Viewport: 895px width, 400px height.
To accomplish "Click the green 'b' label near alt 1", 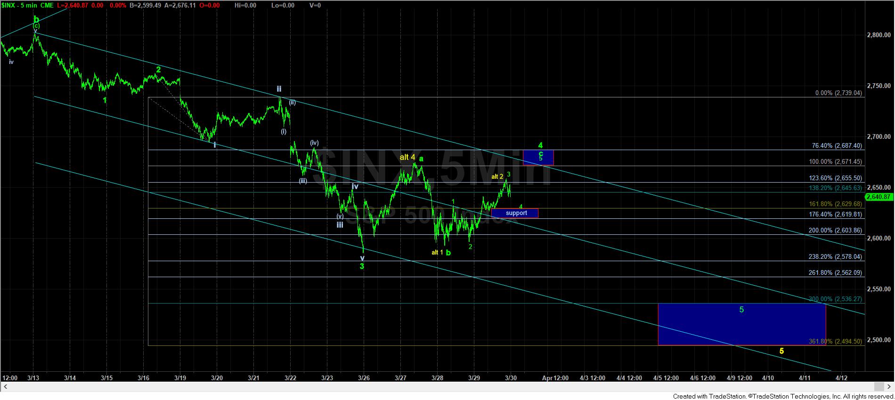I will pyautogui.click(x=448, y=253).
